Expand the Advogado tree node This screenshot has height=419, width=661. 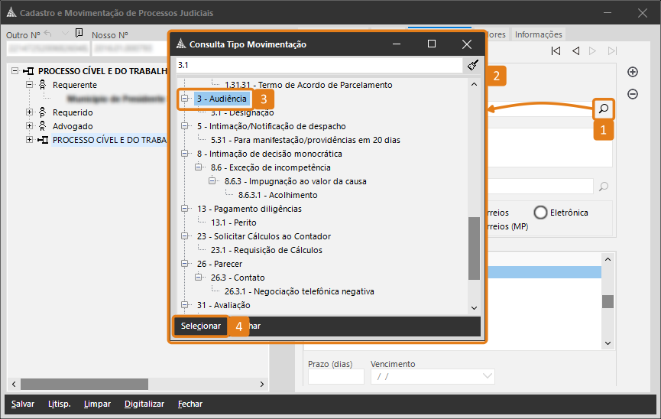(31, 126)
